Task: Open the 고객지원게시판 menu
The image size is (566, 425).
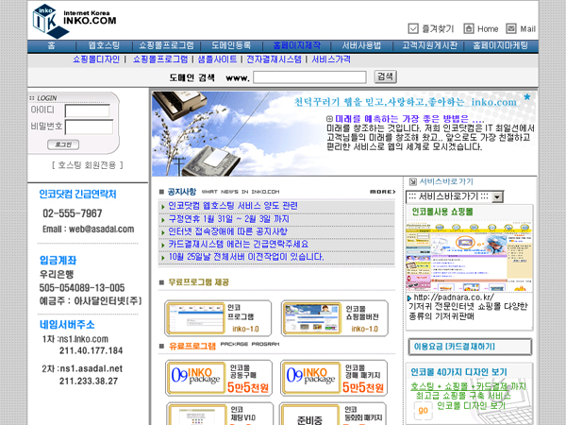Action: point(429,46)
